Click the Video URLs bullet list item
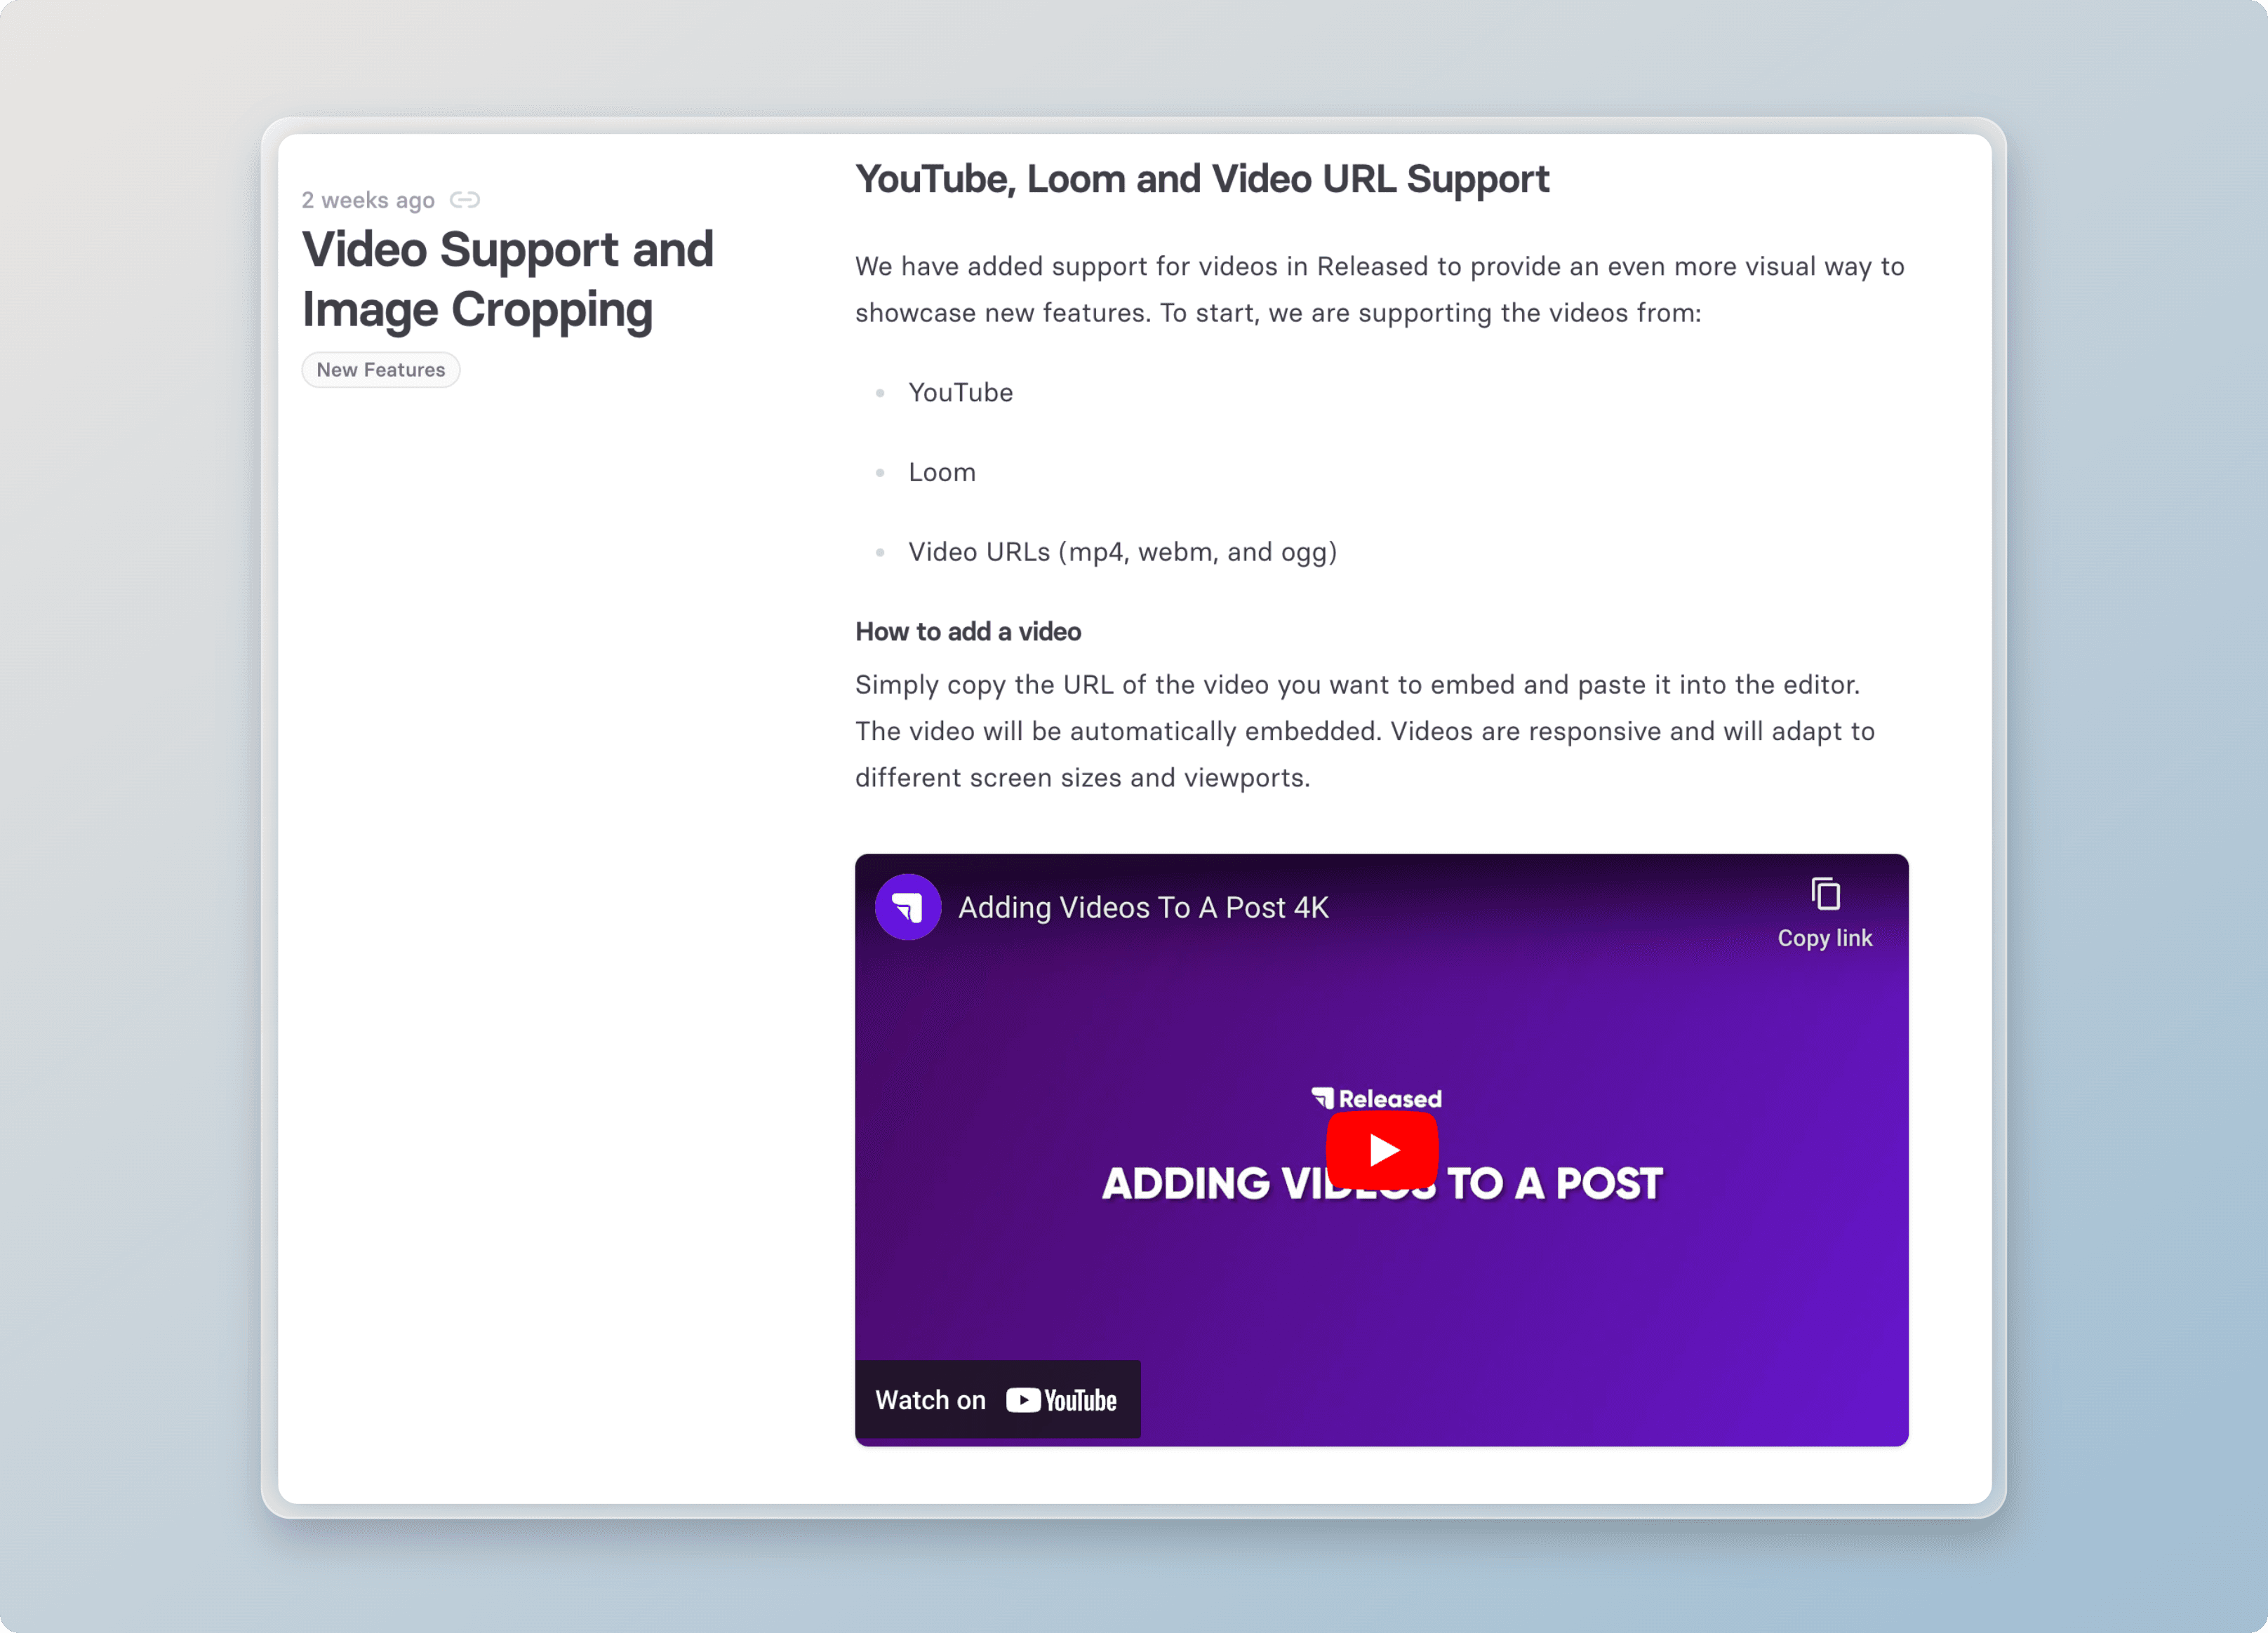Image resolution: width=2268 pixels, height=1633 pixels. point(1122,553)
